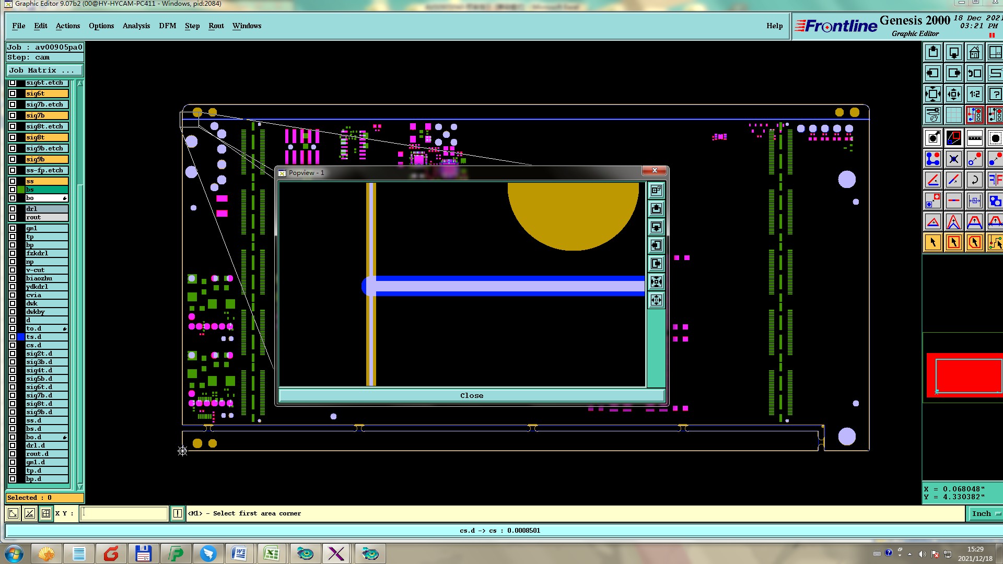
Task: Expand the Job Matrix ... button
Action: pyautogui.click(x=44, y=70)
